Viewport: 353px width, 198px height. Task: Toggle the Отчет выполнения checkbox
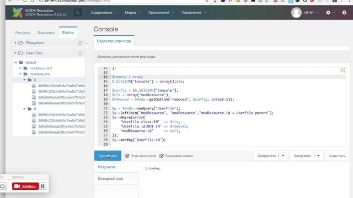127,156
